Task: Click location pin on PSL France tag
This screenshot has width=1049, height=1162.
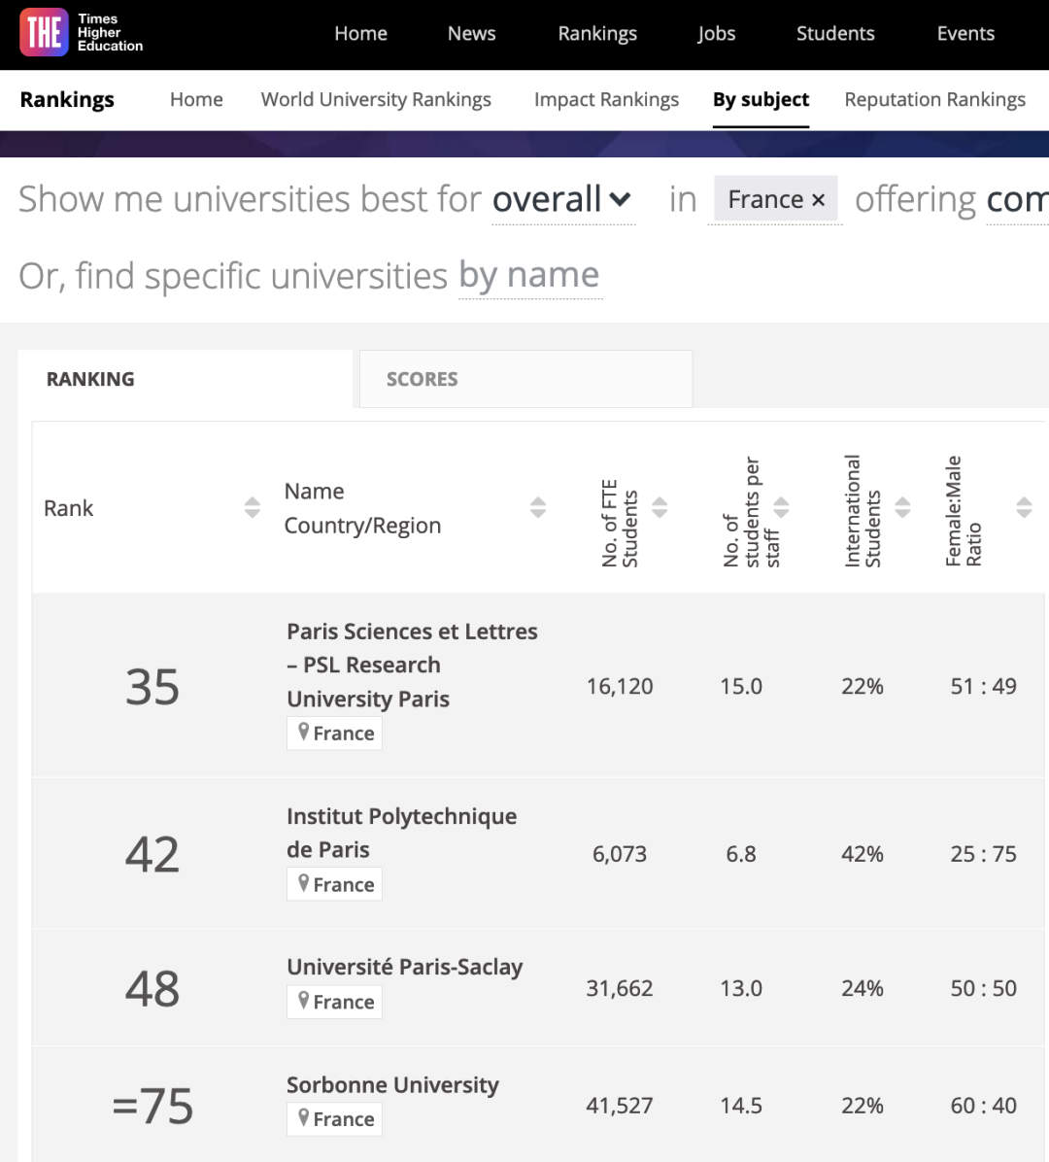Action: tap(303, 733)
